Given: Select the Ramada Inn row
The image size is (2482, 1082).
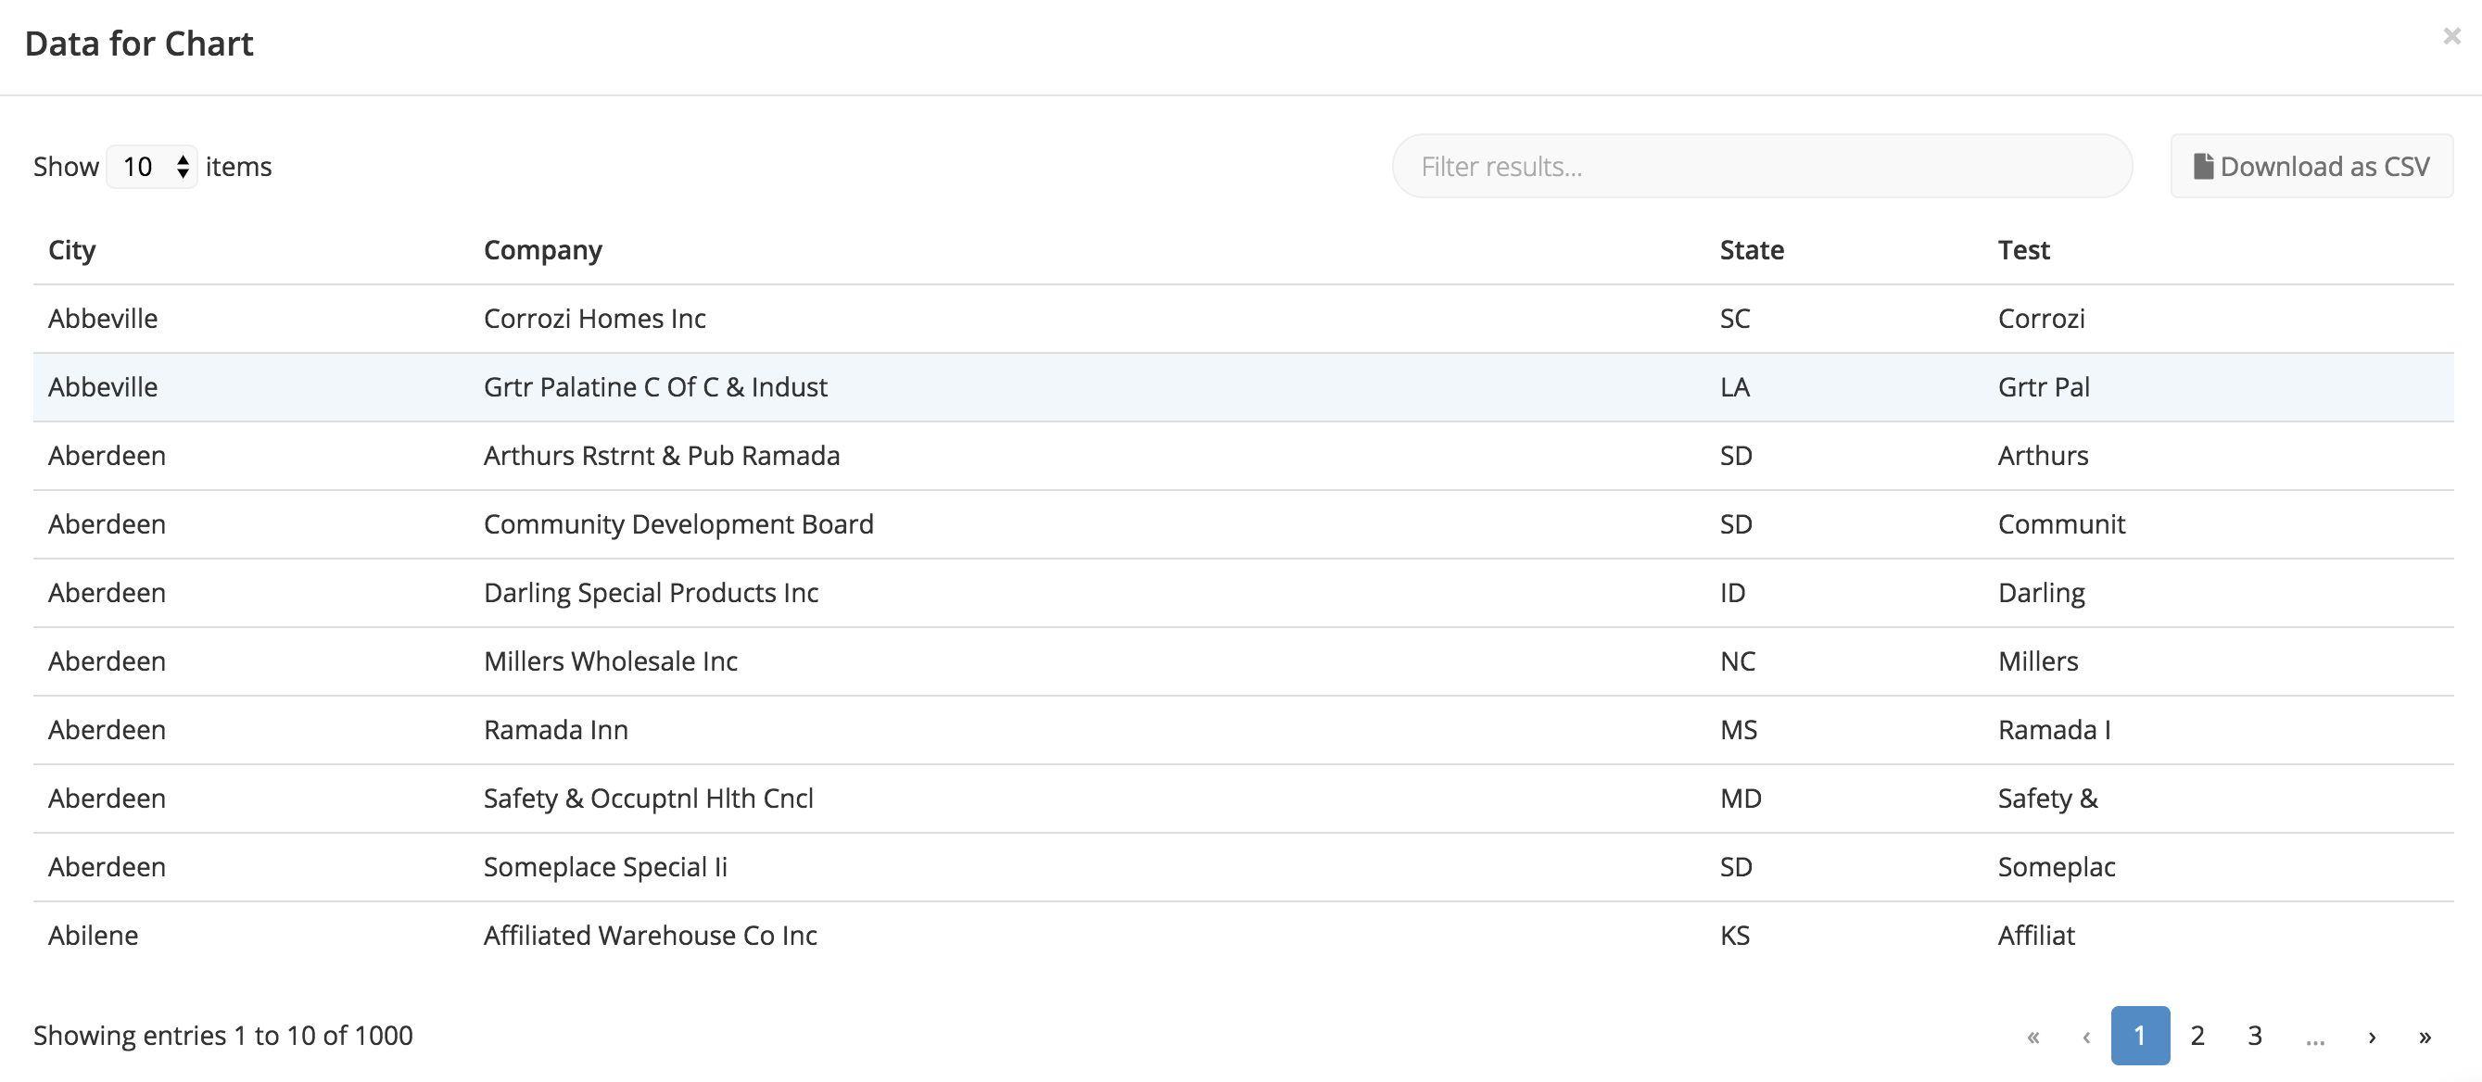Looking at the screenshot, I should click(x=1243, y=730).
